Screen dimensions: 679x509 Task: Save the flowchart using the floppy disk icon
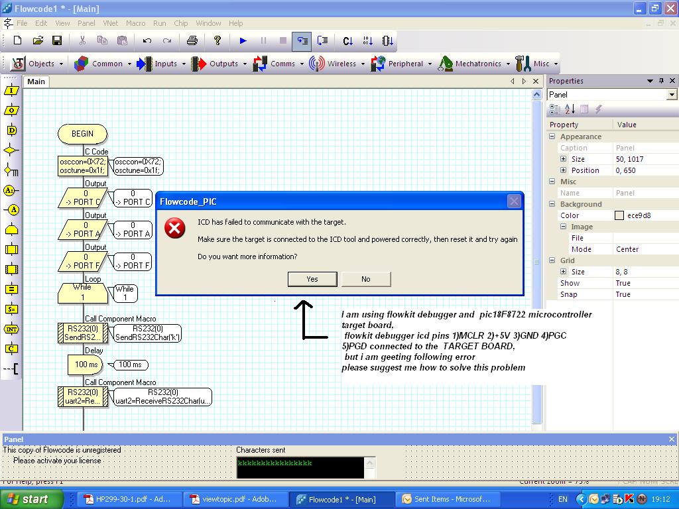(57, 40)
